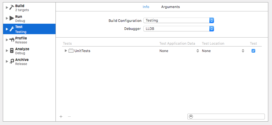
Task: Click the Test wrench icon
Action: pyautogui.click(x=11, y=29)
